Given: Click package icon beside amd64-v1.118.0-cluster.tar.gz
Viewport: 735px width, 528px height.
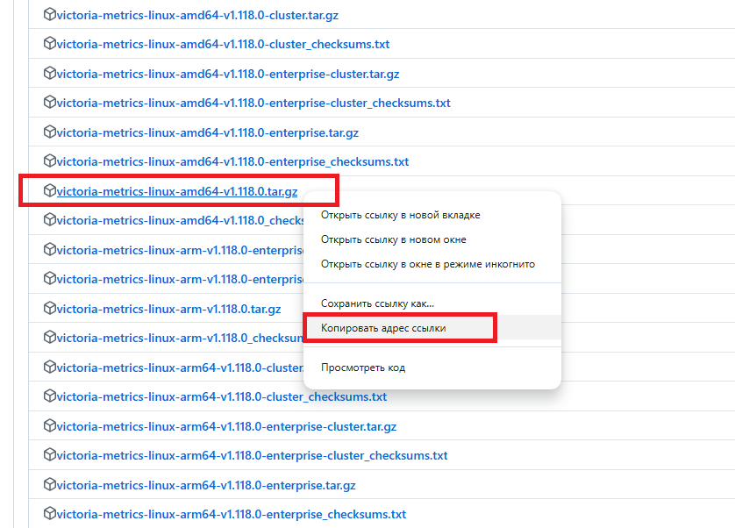Looking at the screenshot, I should coord(50,15).
